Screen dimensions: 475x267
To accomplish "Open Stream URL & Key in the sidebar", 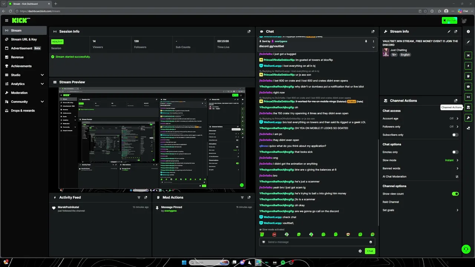I will pos(24,39).
